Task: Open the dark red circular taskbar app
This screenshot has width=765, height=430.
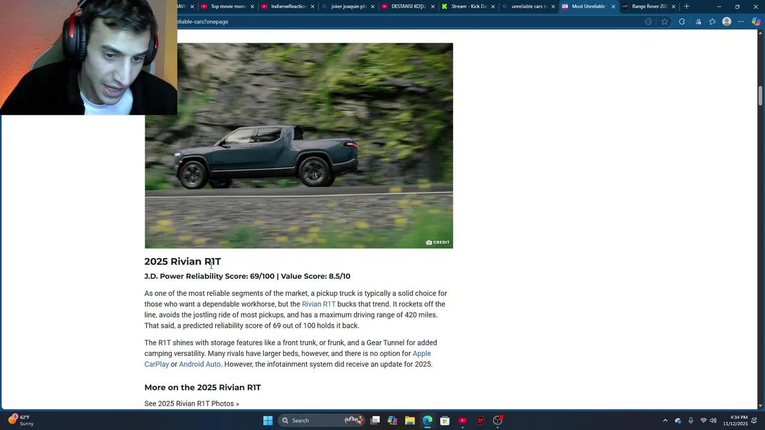Action: [480, 420]
